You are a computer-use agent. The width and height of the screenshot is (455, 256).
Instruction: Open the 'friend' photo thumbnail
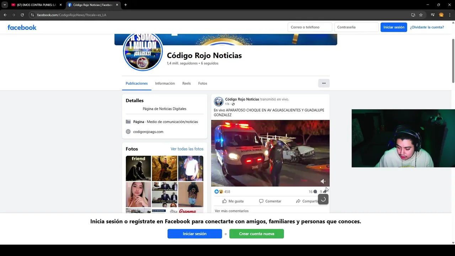[x=138, y=168]
